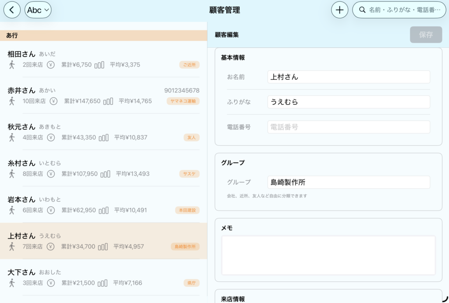The image size is (449, 303).
Task: Click the ふりがな field with うえむら
Action: click(x=349, y=102)
